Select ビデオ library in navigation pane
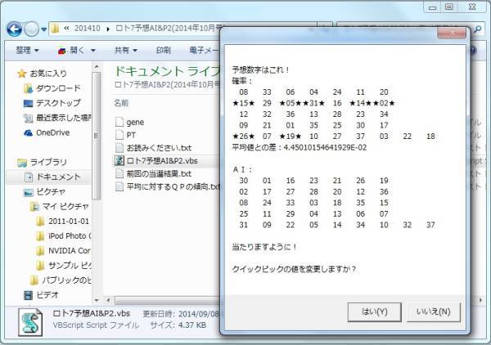This screenshot has height=345, width=491. point(47,294)
